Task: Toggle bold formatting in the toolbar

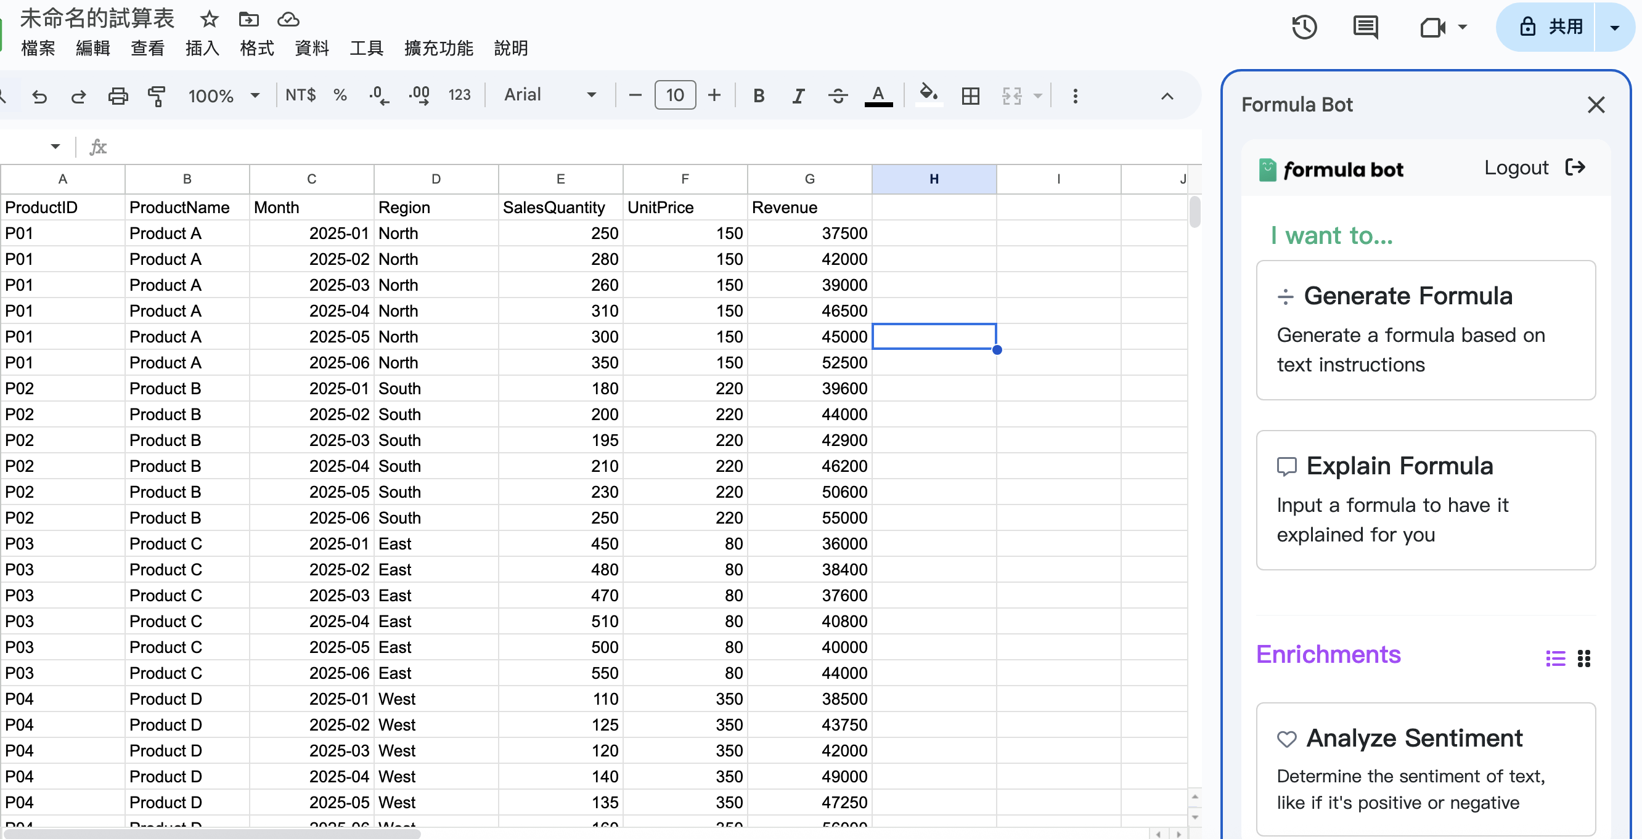Action: (759, 95)
